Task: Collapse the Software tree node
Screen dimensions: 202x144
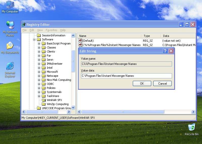Action: (34, 39)
